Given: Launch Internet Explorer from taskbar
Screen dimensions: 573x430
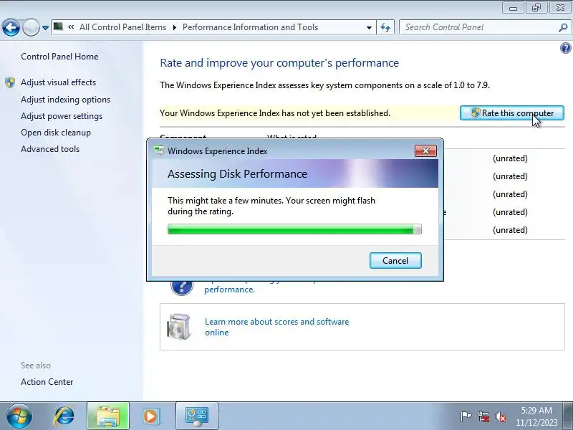Looking at the screenshot, I should click(64, 416).
